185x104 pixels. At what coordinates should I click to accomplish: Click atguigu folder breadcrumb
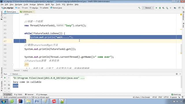click(x=34, y=8)
